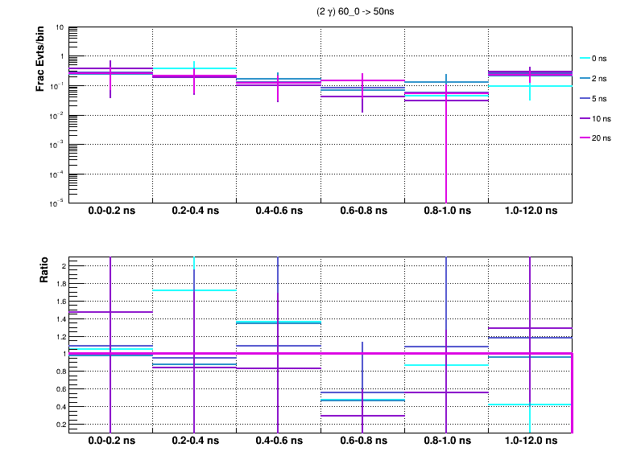
Task: Click the '0.2' tick on the Ratio axis
Action: 60,424
